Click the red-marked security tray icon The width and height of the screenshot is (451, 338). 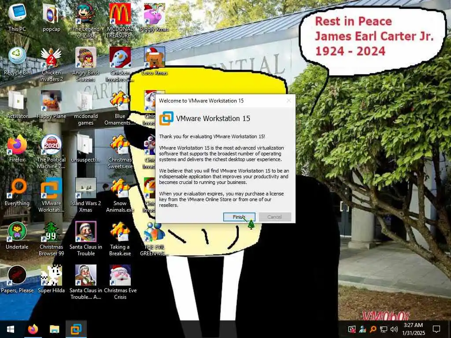click(352, 329)
